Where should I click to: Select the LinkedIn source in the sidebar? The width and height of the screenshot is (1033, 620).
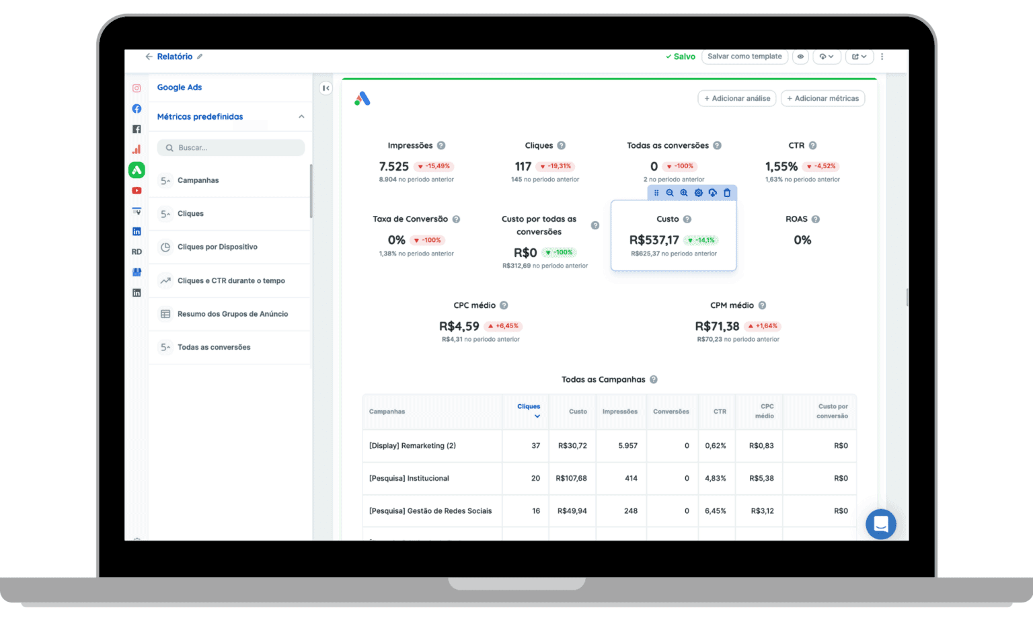point(137,231)
